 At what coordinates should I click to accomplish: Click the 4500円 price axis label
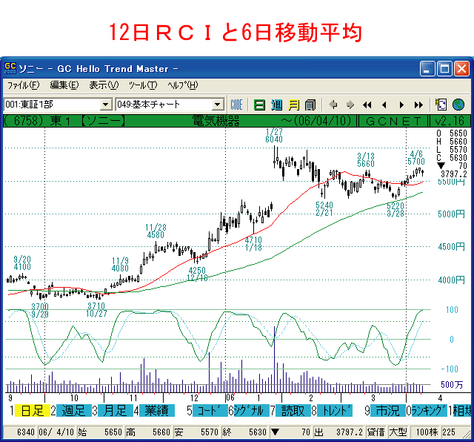451,247
